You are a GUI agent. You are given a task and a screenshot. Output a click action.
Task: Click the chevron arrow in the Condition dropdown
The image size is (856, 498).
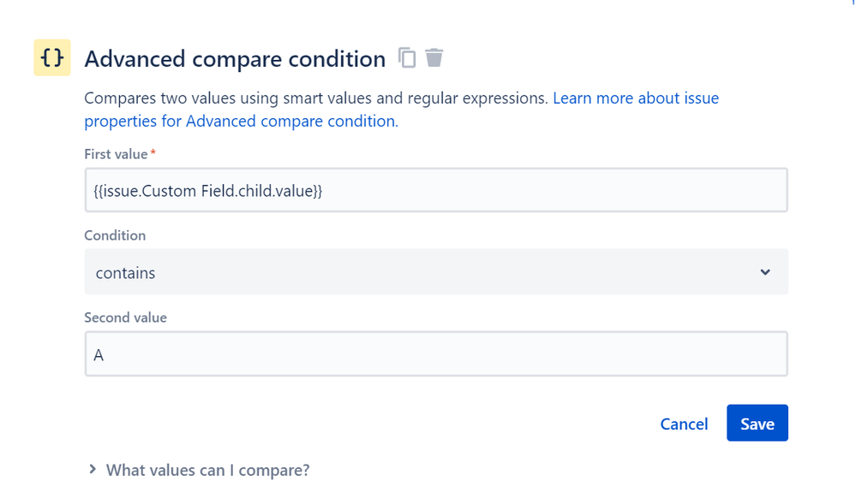tap(765, 273)
